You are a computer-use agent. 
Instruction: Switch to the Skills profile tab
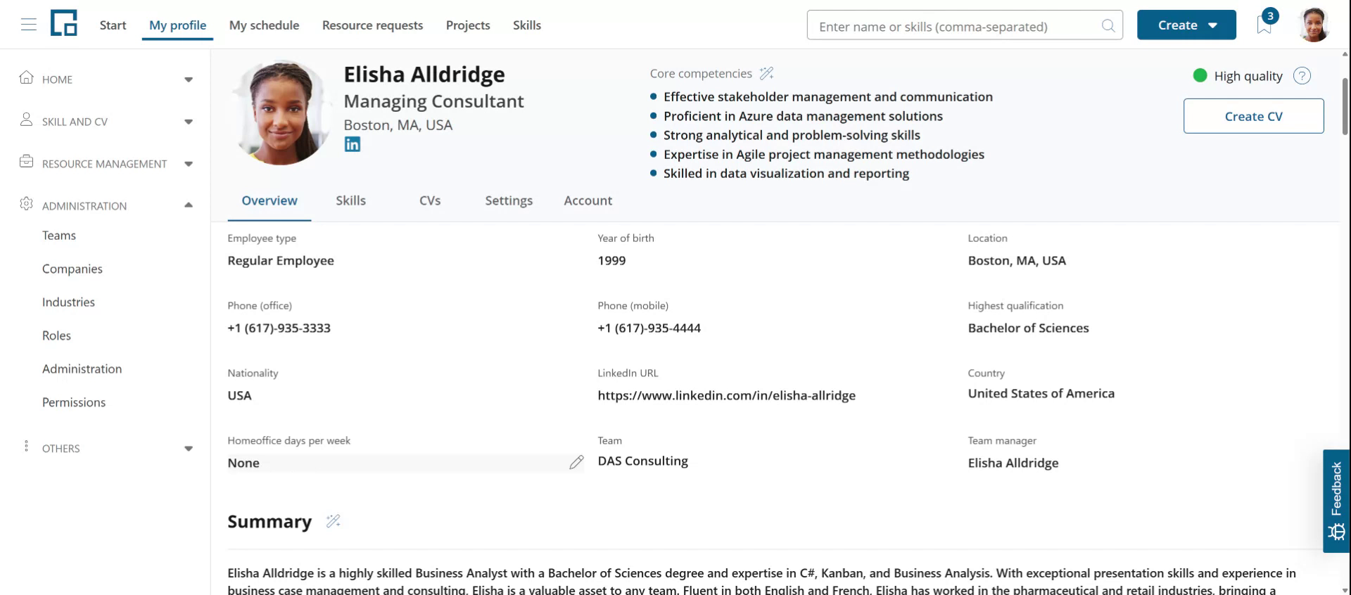coord(350,200)
